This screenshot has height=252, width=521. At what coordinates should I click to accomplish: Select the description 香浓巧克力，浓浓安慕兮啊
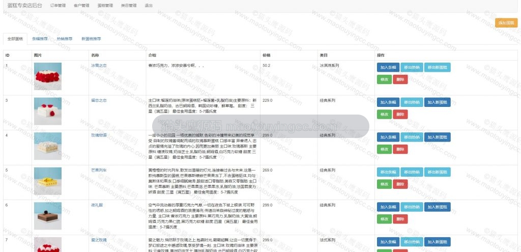[176, 66]
